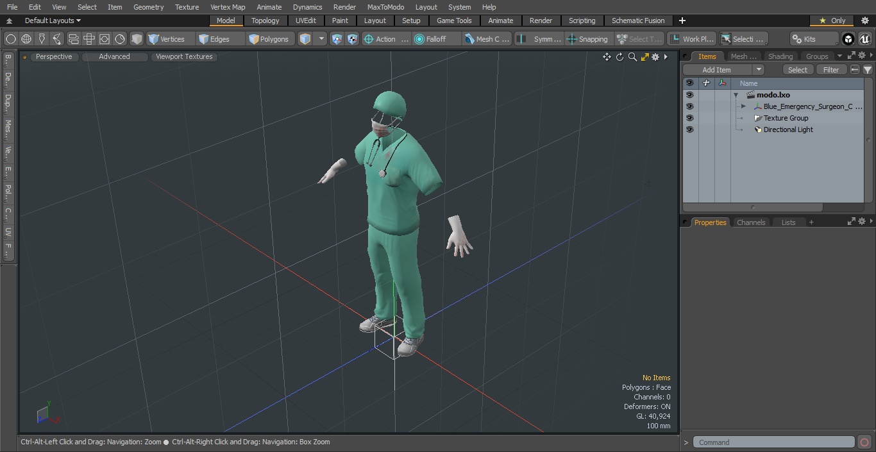Open dropdown arrow next to the Items cube
This screenshot has width=876, height=452.
pyautogui.click(x=322, y=39)
